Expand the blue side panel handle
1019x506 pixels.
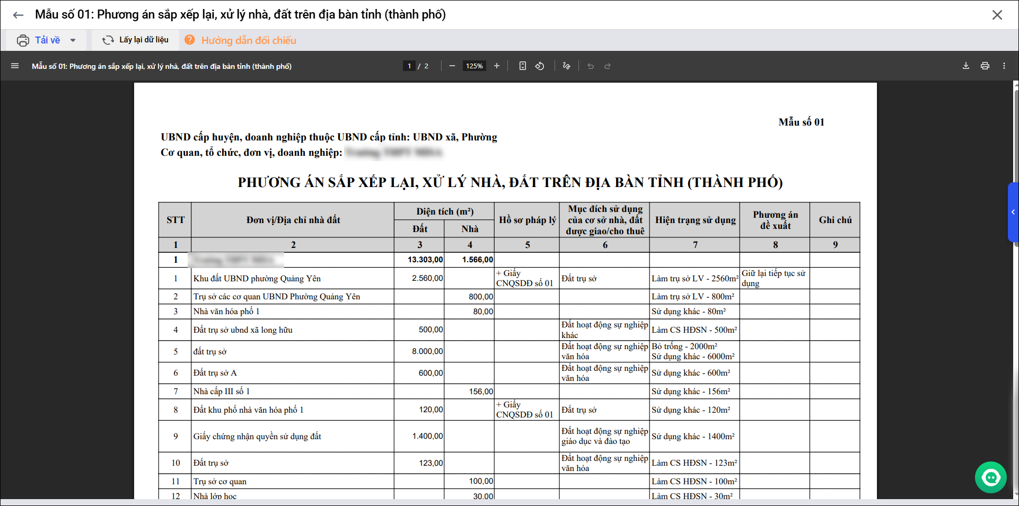[x=1013, y=212]
